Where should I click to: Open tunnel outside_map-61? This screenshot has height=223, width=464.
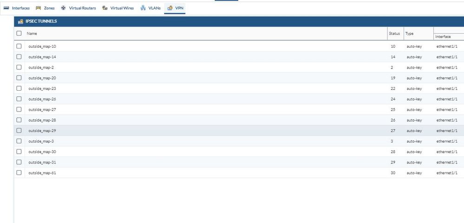coord(42,173)
